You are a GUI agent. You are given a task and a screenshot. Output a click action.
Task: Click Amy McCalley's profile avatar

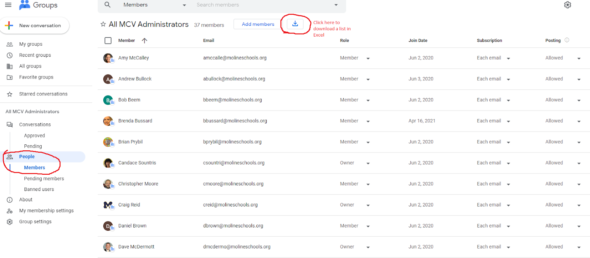[108, 58]
